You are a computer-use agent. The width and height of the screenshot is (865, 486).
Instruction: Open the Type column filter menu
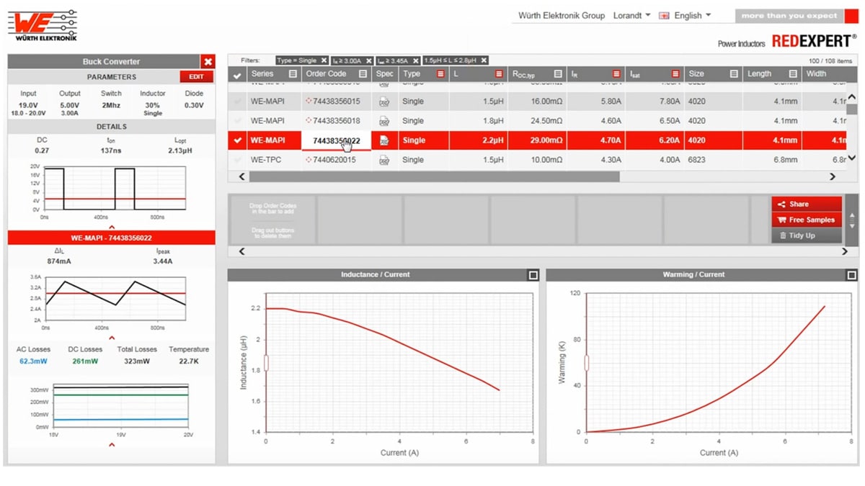440,74
